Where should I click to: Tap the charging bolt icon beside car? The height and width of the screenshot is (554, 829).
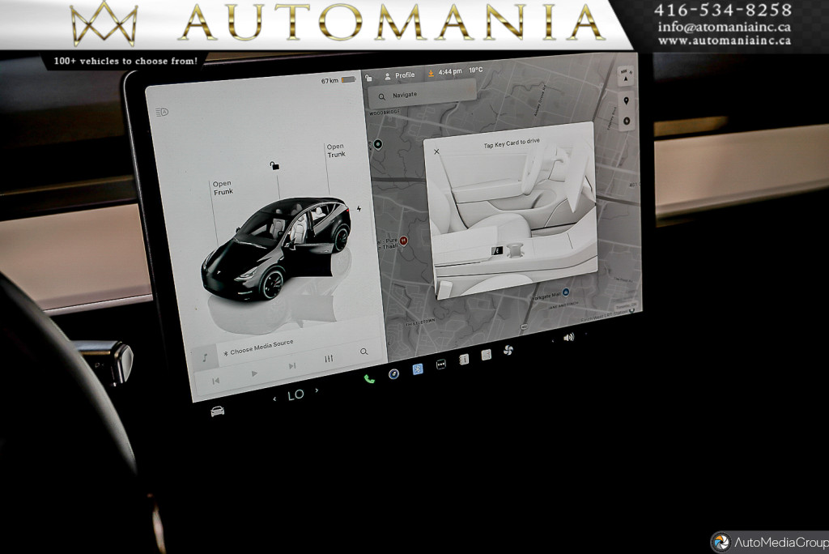[x=359, y=208]
